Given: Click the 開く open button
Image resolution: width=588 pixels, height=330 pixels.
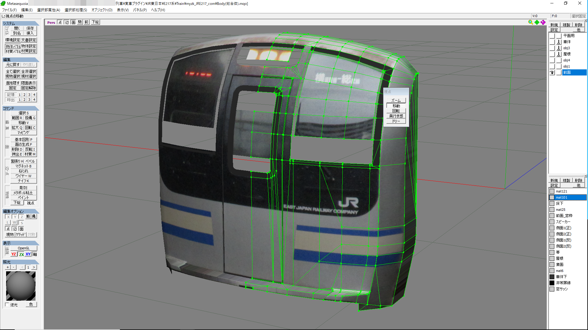Looking at the screenshot, I should click(17, 28).
